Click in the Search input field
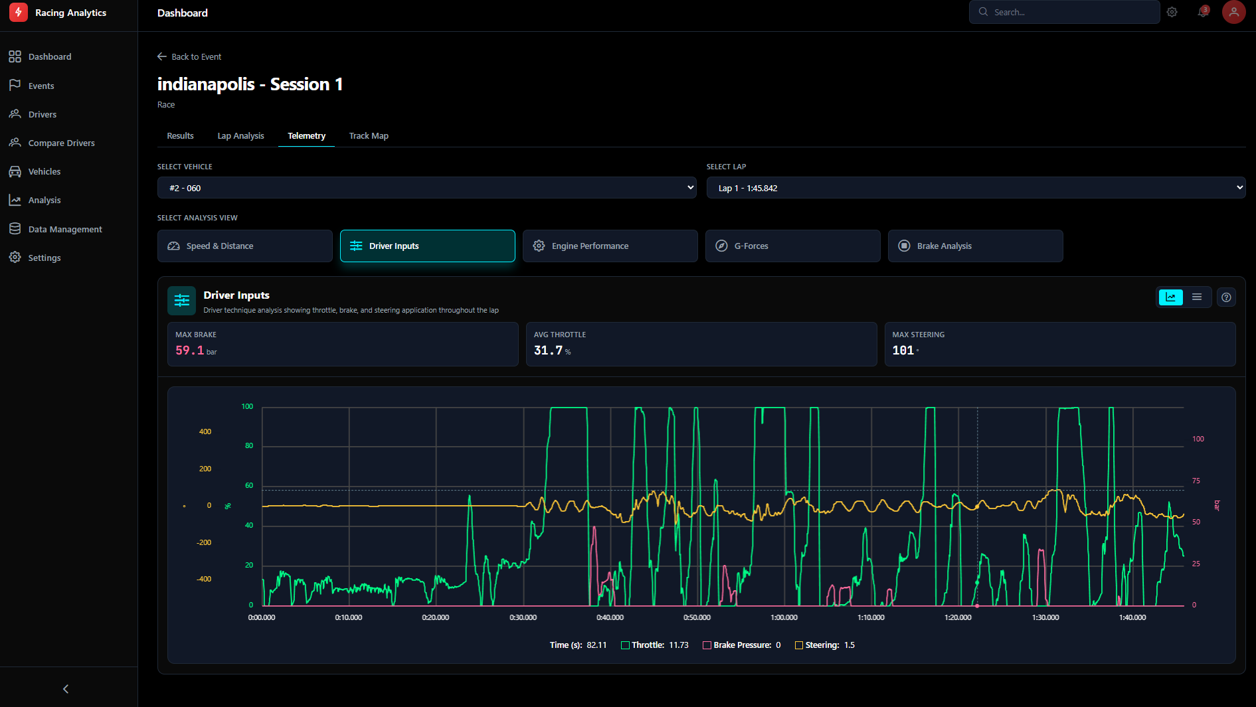This screenshot has height=707, width=1256. pos(1065,12)
